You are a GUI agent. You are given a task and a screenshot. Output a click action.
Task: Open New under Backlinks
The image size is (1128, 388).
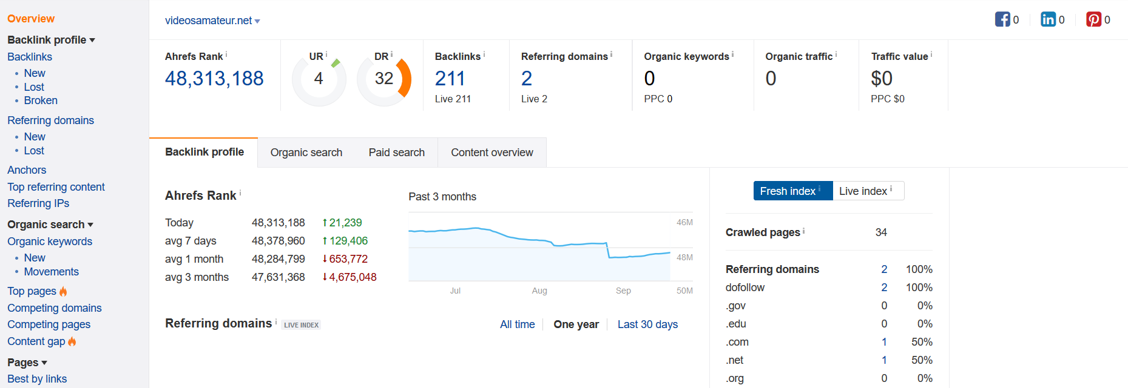coord(35,73)
